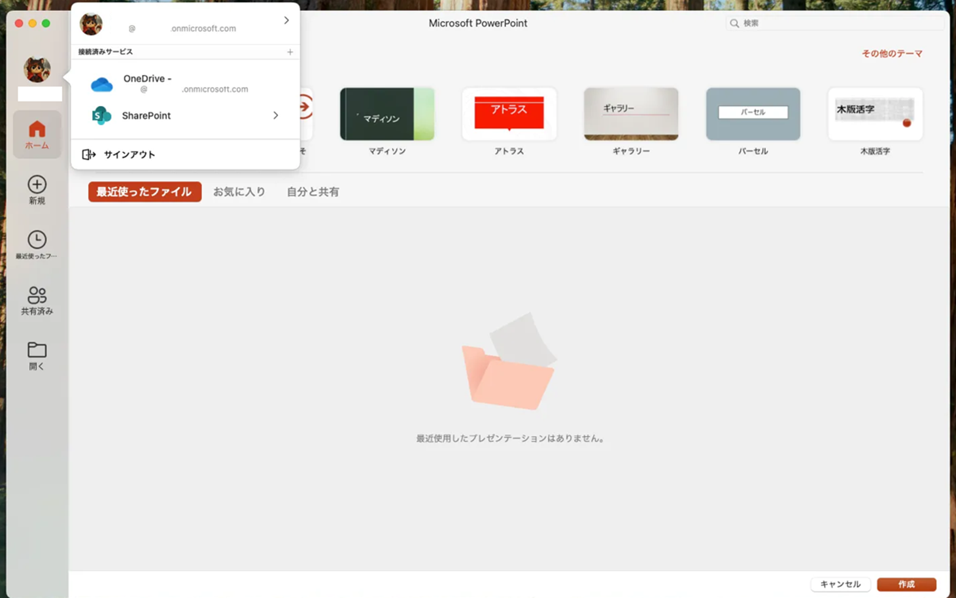
Task: Switch to the 最近使ったファイル tab
Action: tap(145, 191)
